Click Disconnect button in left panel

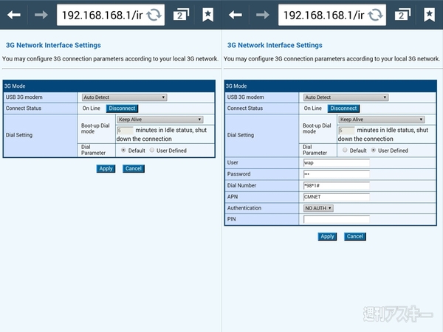pyautogui.click(x=122, y=108)
